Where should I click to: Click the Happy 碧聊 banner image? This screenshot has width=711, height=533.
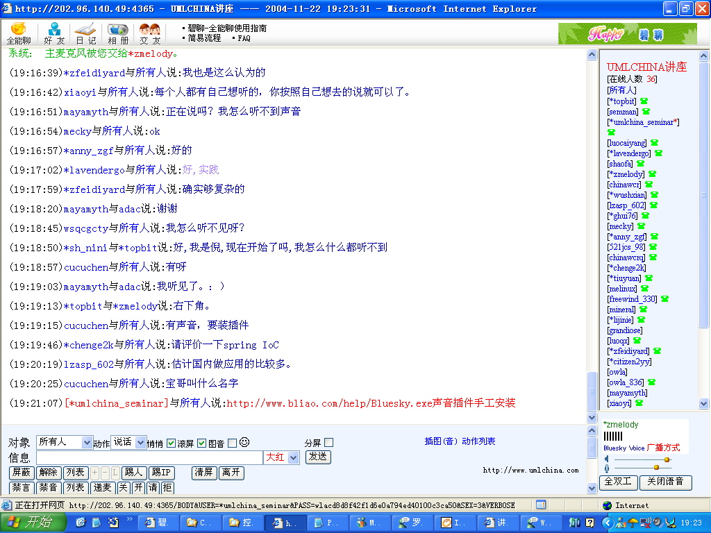[x=627, y=34]
